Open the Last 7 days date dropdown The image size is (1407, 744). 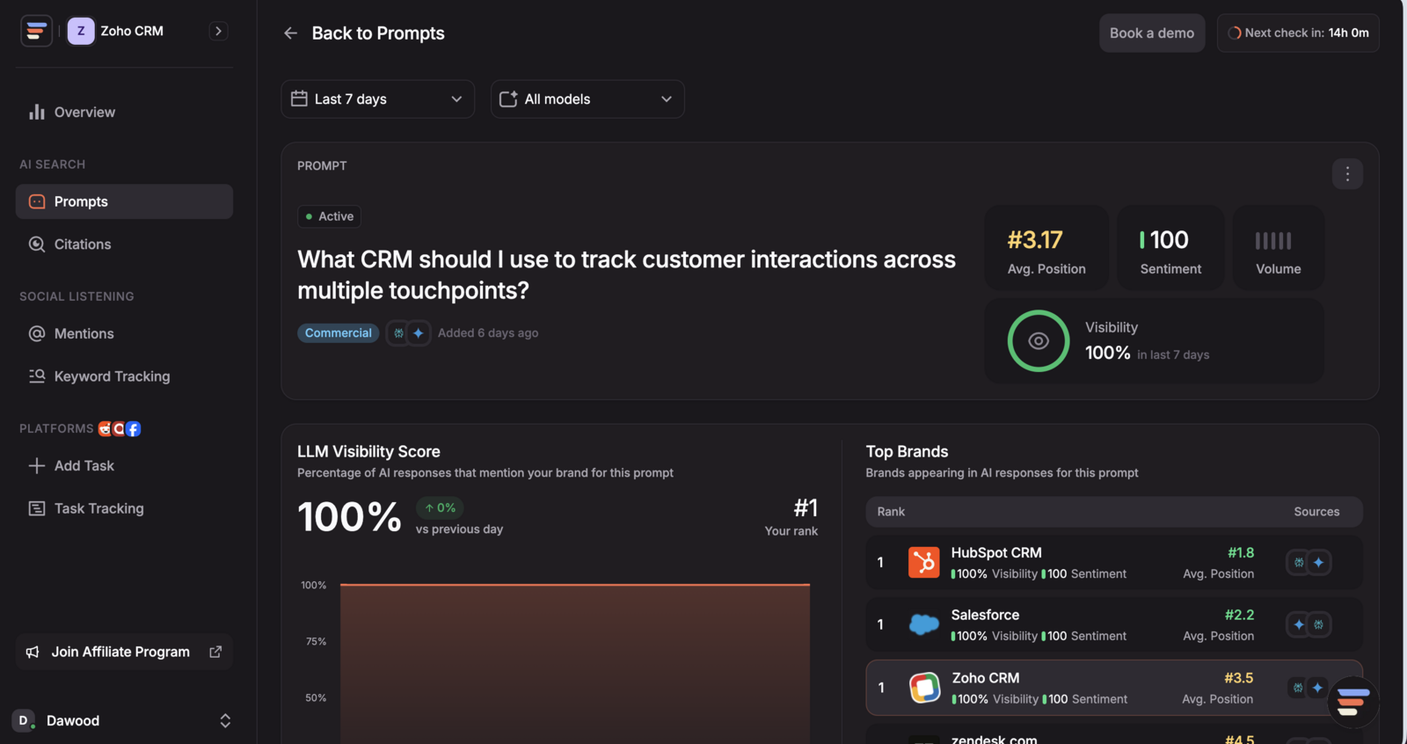(377, 99)
